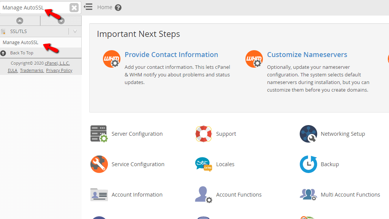Click the sidebar scroll-down arrow
The width and height of the screenshot is (389, 219).
pyautogui.click(x=61, y=21)
